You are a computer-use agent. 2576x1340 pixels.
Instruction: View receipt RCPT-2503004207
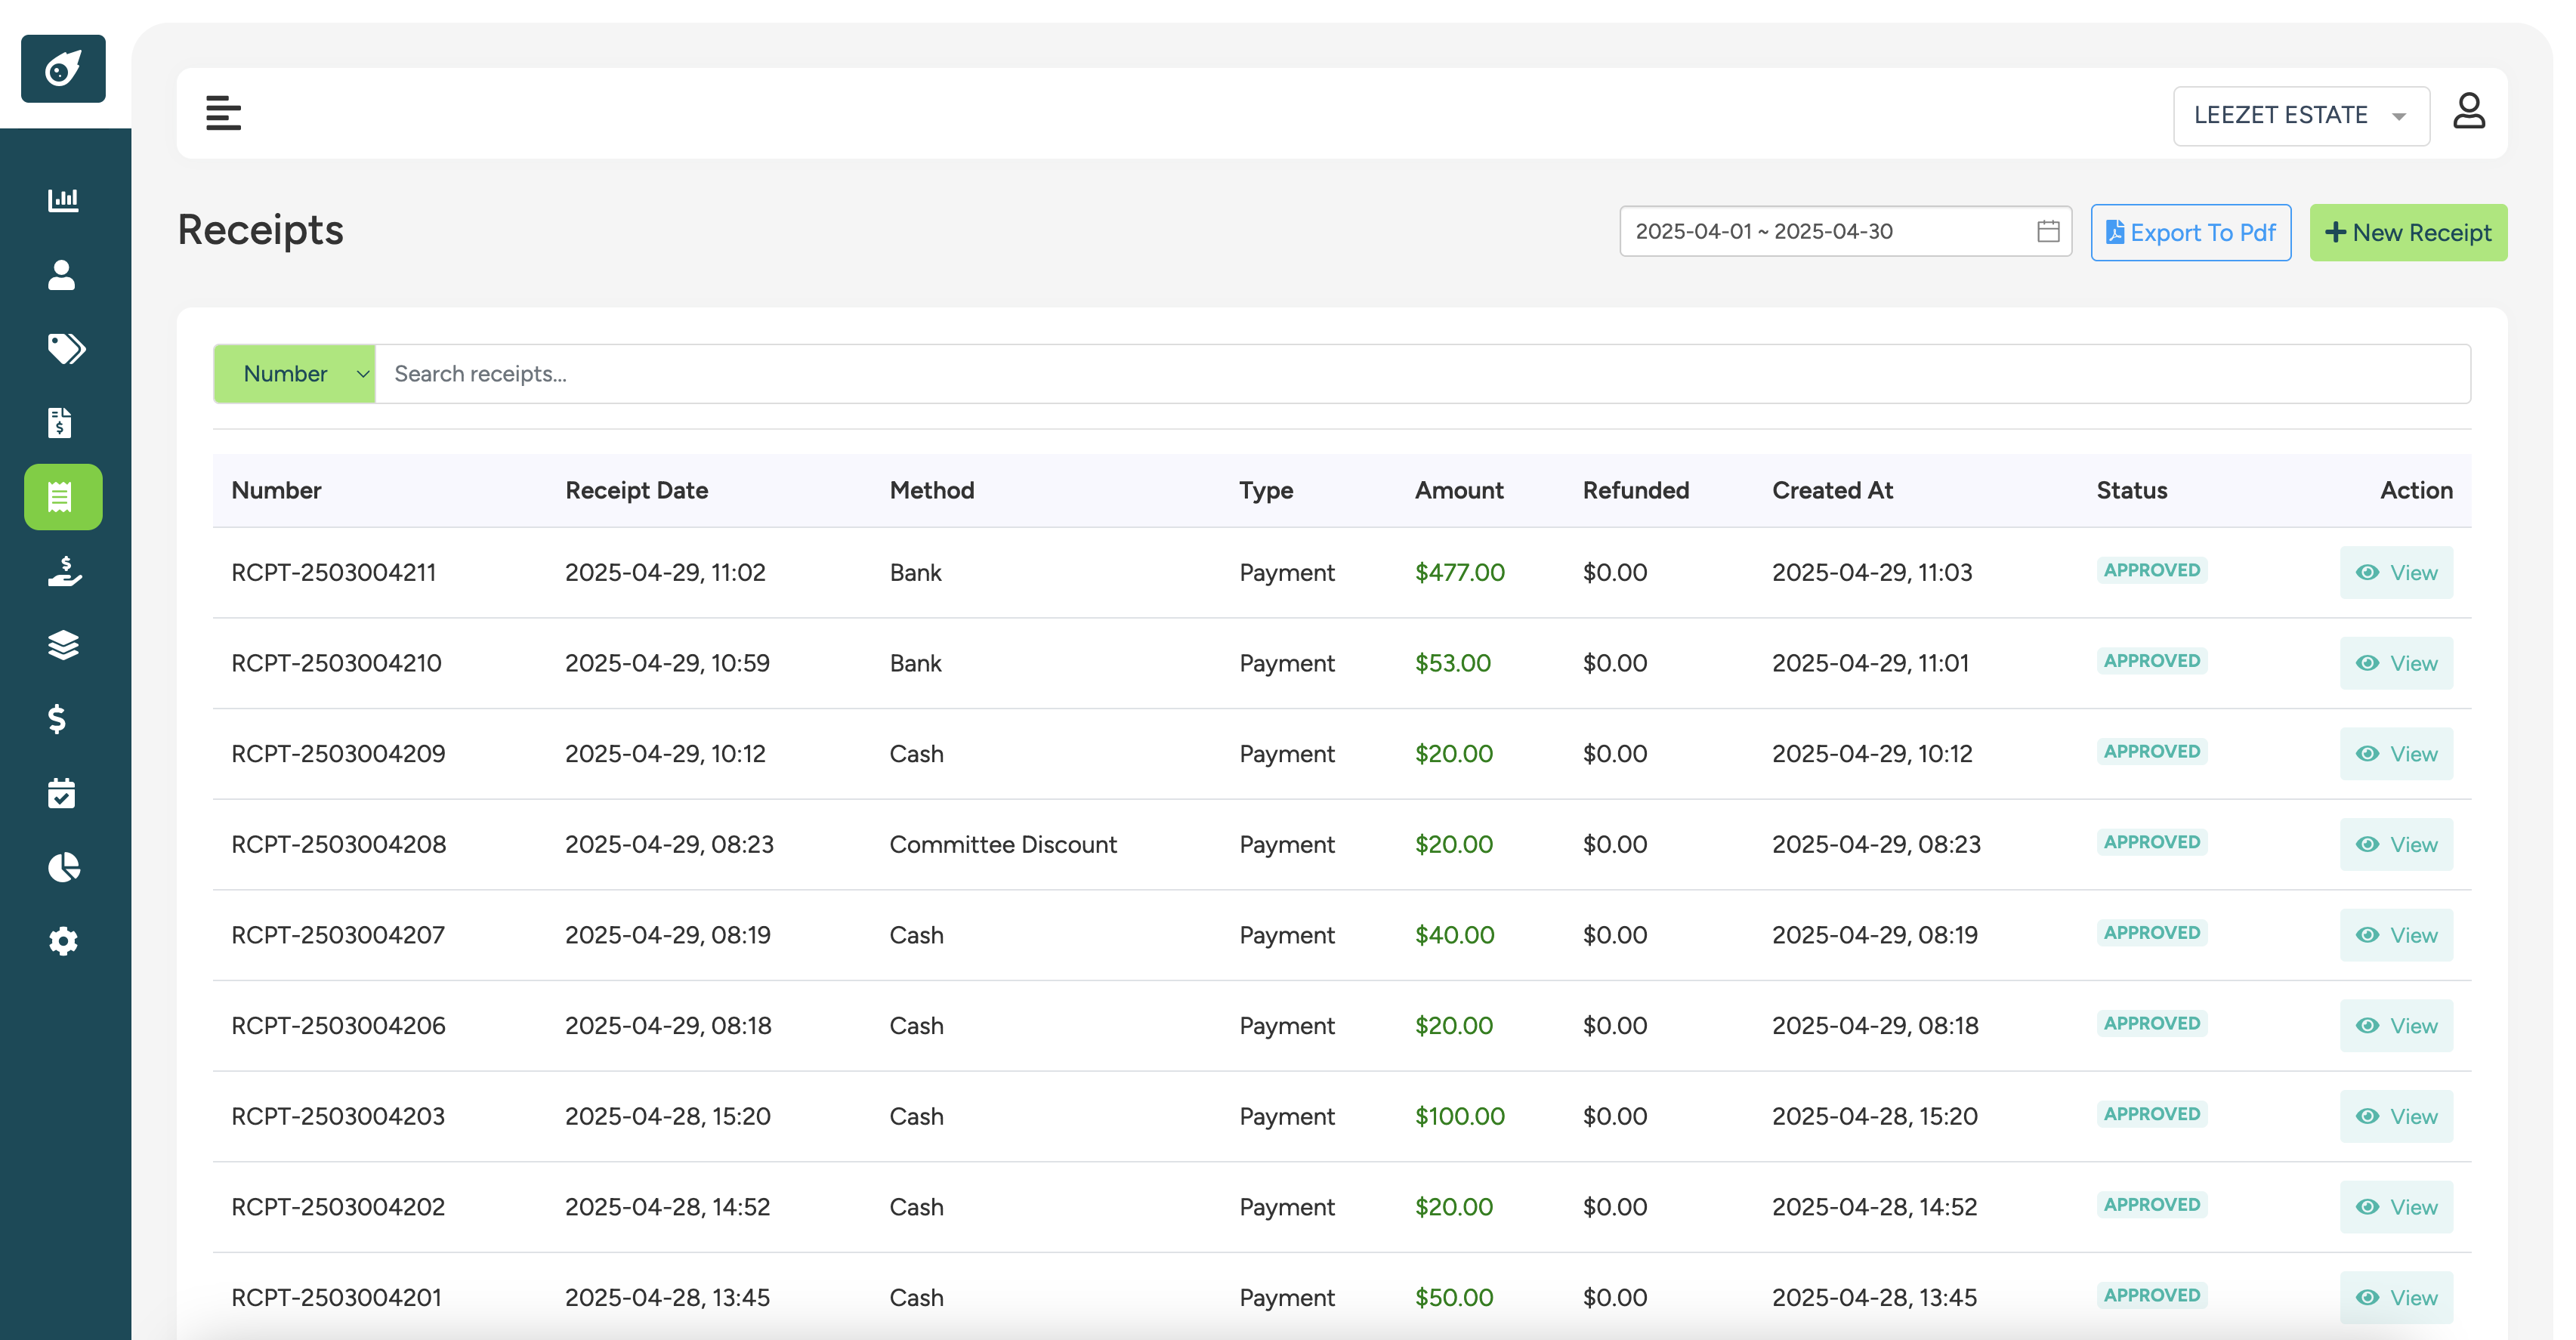(x=2396, y=935)
